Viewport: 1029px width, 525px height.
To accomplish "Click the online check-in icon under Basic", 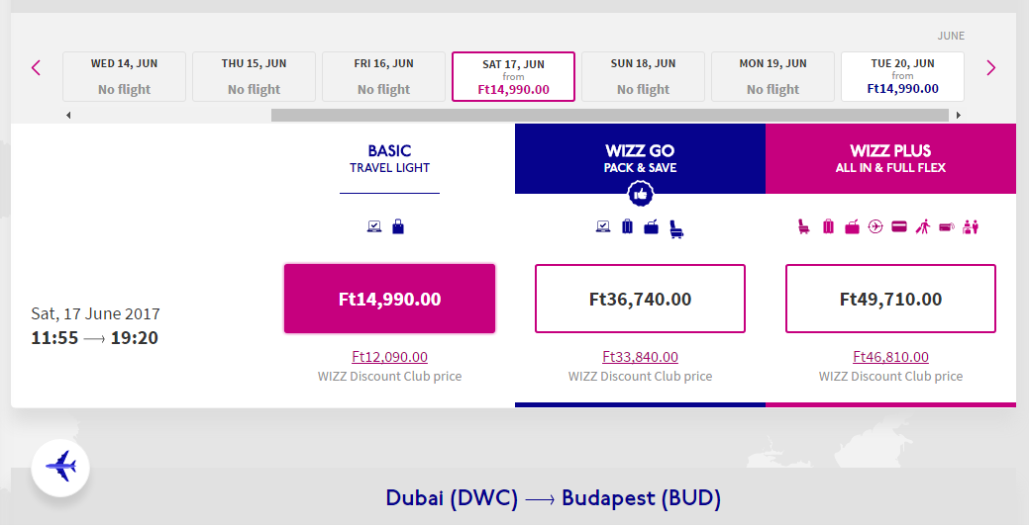I will (x=374, y=227).
